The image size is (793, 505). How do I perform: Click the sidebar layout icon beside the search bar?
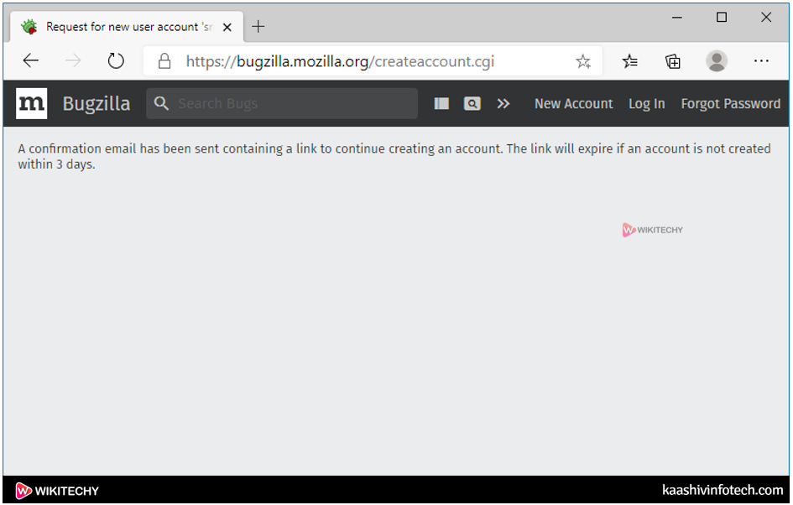click(441, 103)
